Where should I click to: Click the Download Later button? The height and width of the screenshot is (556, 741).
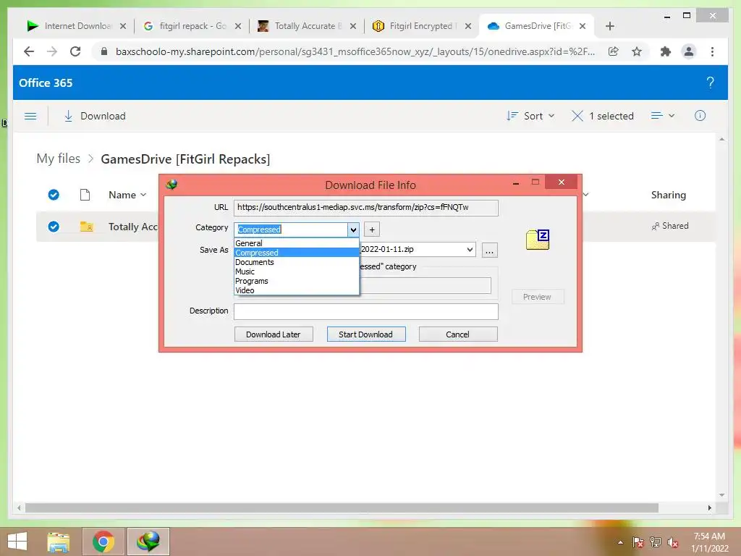(x=274, y=334)
